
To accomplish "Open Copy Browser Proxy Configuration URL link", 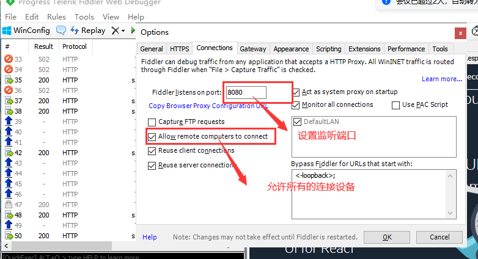I will coord(208,106).
